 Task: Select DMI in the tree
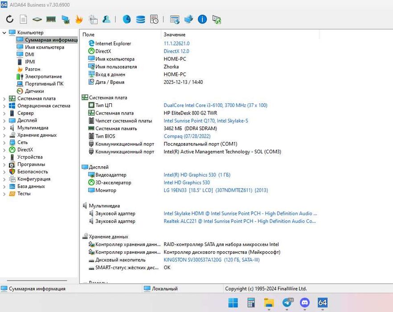pyautogui.click(x=29, y=54)
